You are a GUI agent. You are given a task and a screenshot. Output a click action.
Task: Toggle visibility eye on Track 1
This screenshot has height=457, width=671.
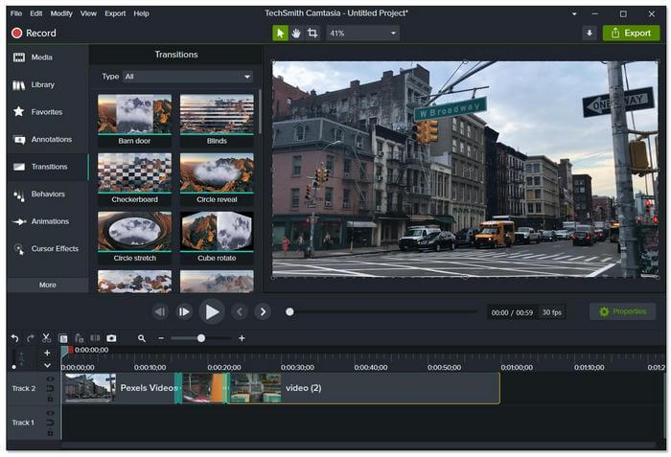[50, 414]
